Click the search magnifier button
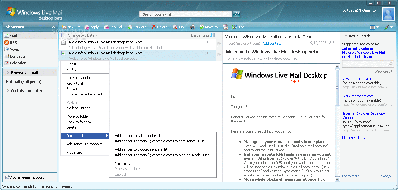The width and height of the screenshot is (398, 190). point(236,14)
